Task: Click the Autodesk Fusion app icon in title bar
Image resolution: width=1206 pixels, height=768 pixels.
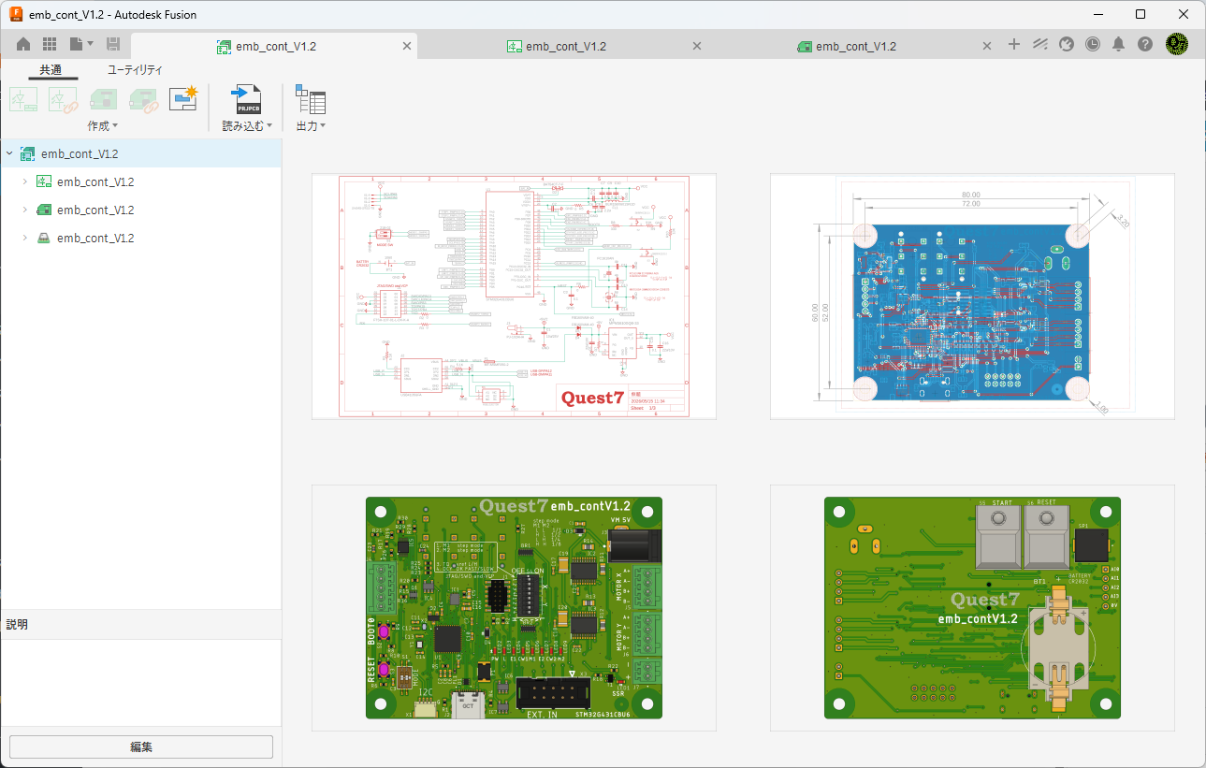Action: (15, 14)
